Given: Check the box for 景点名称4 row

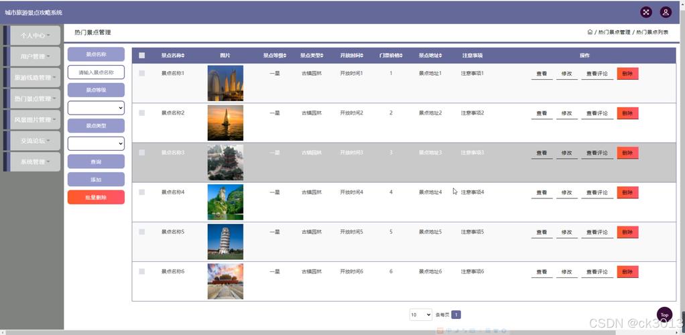Looking at the screenshot, I should click(142, 192).
